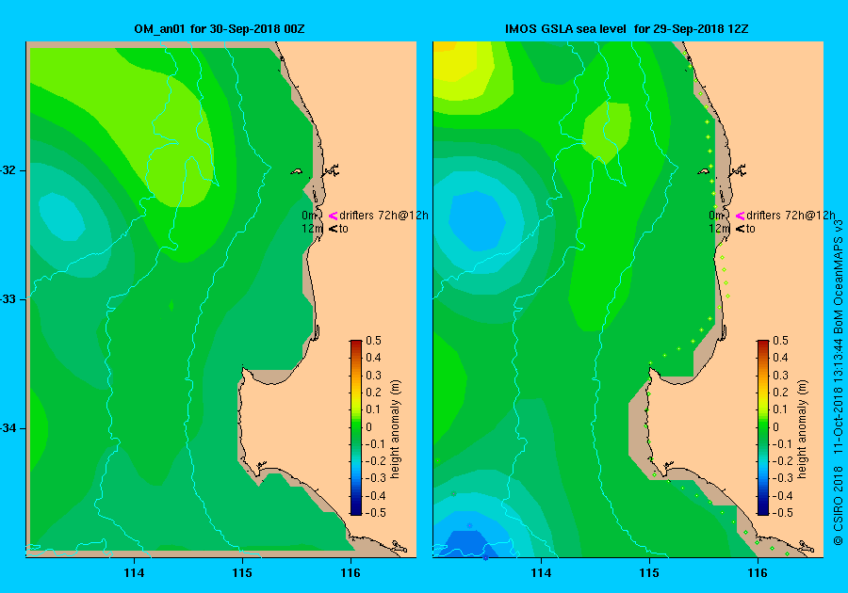Click the '0m' depth label in left map
Viewport: 848px width, 593px height.
(x=309, y=216)
